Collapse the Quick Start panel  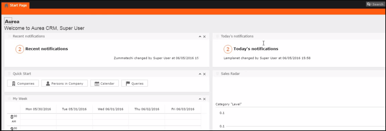coord(200,74)
